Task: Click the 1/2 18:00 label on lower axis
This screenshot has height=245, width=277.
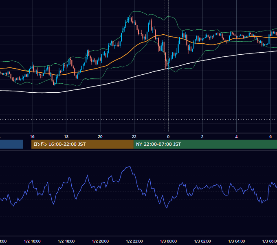Action: [x=66, y=241]
